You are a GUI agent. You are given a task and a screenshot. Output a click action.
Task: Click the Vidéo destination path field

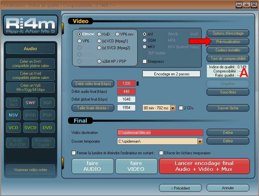click(x=160, y=133)
